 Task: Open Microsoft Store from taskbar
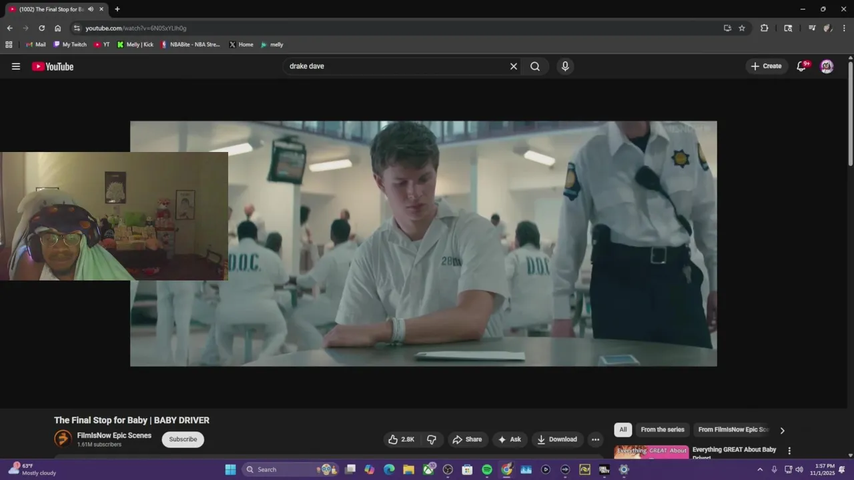(467, 469)
